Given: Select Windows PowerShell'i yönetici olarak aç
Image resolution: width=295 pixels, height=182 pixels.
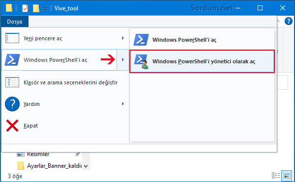Looking at the screenshot, I should click(x=202, y=61).
